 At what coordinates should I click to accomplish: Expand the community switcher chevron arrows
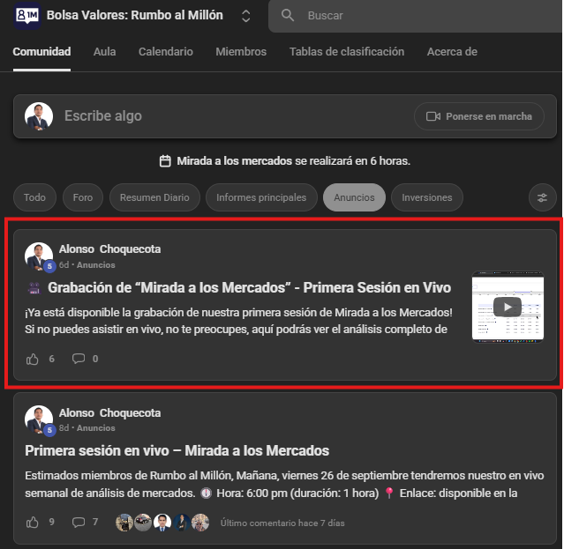pos(245,16)
